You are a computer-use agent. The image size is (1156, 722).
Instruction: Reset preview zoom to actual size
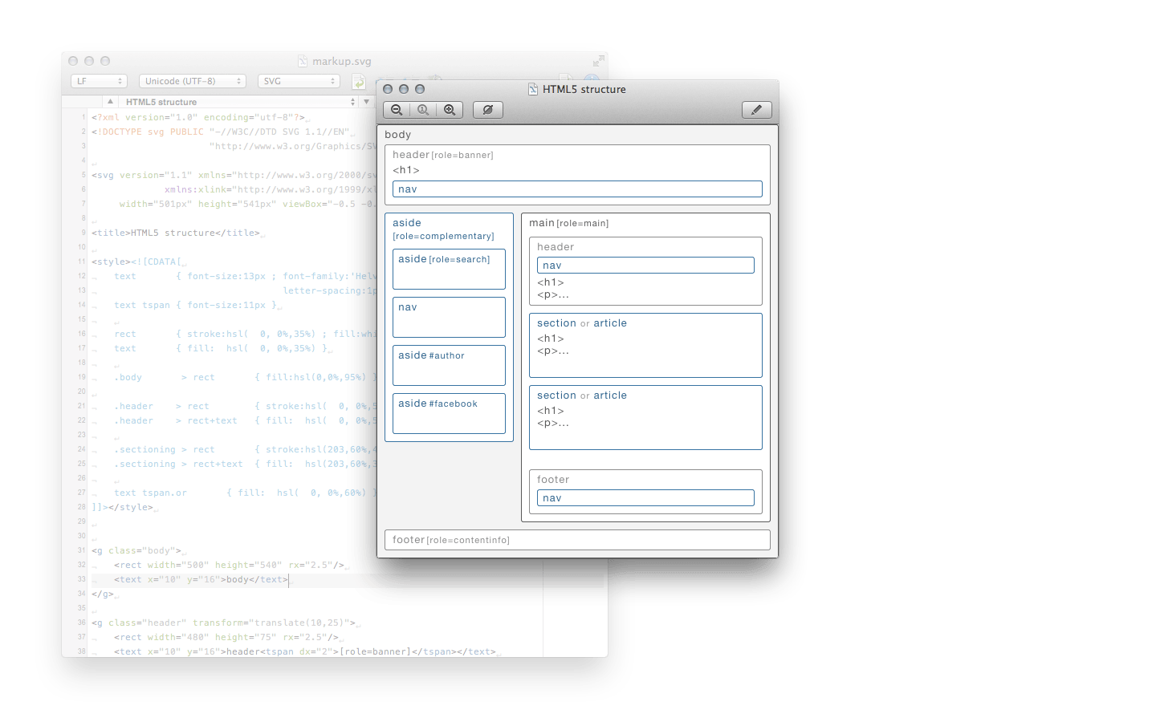[423, 110]
